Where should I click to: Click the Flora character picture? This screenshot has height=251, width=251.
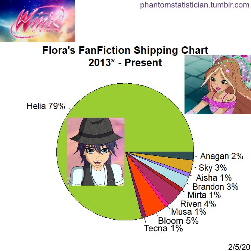coord(218,85)
